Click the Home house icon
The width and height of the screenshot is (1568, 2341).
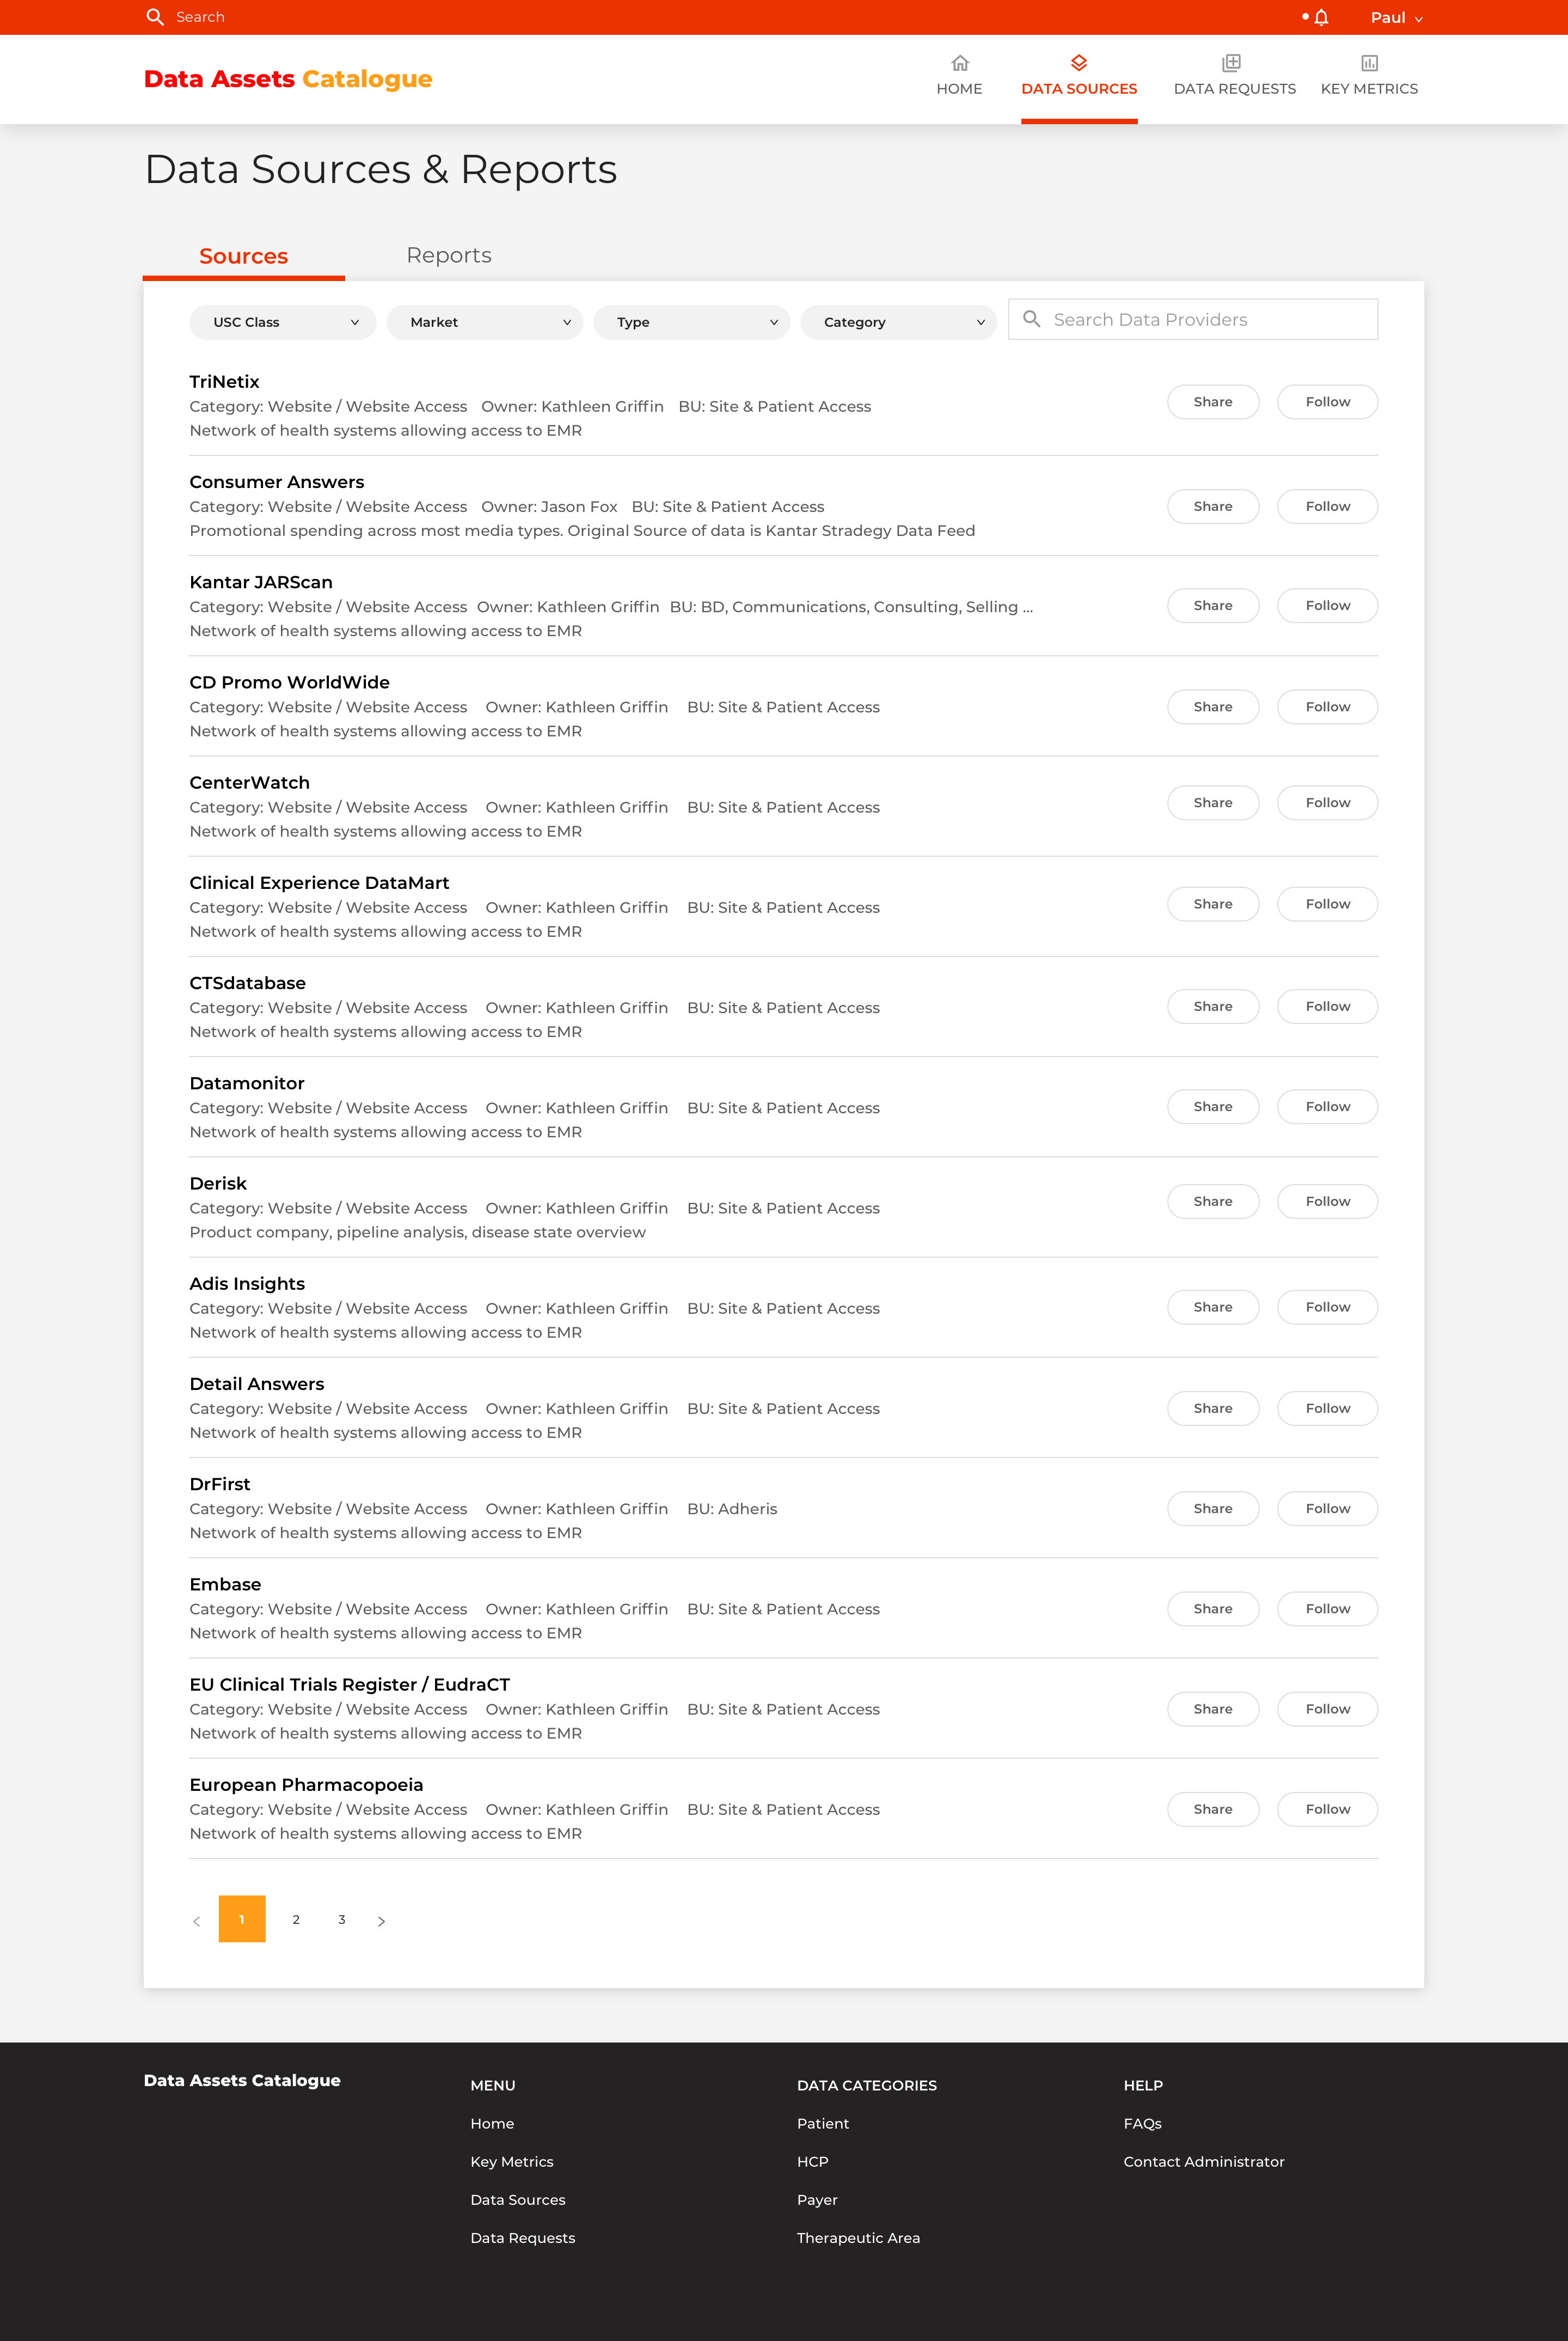click(x=959, y=63)
